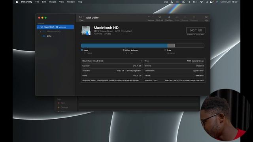Click the Unmount toolbar icon
This screenshot has height=142, width=253.
point(194,17)
